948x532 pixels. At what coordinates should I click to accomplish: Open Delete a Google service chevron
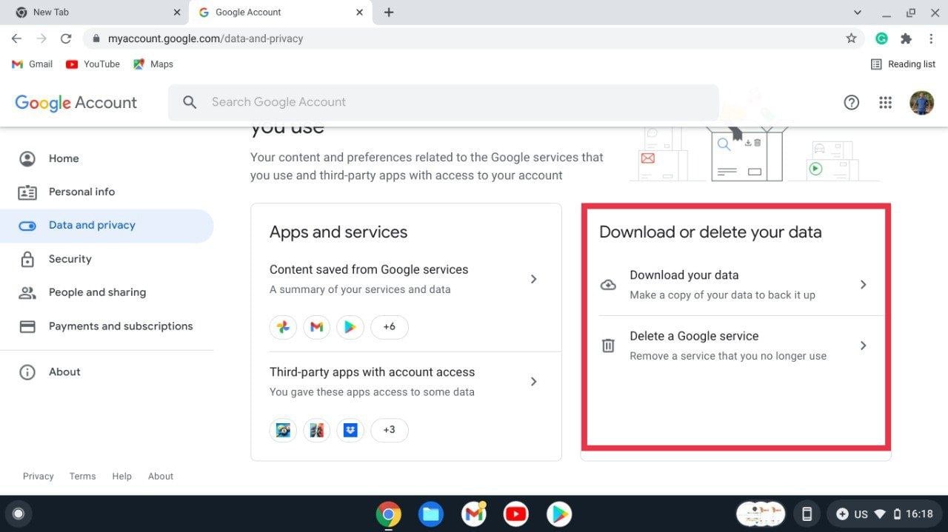point(864,346)
